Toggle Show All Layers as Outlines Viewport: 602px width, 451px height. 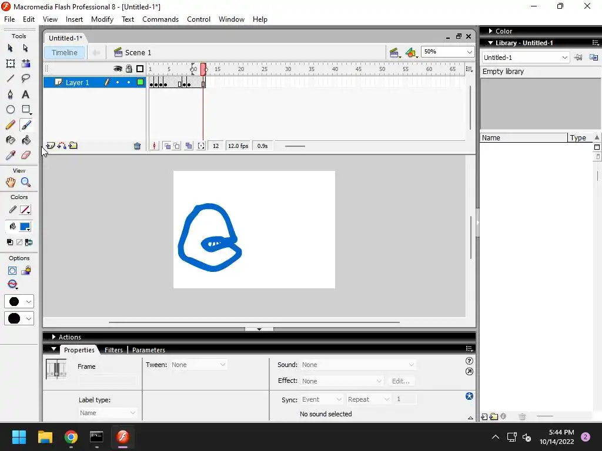tap(140, 69)
